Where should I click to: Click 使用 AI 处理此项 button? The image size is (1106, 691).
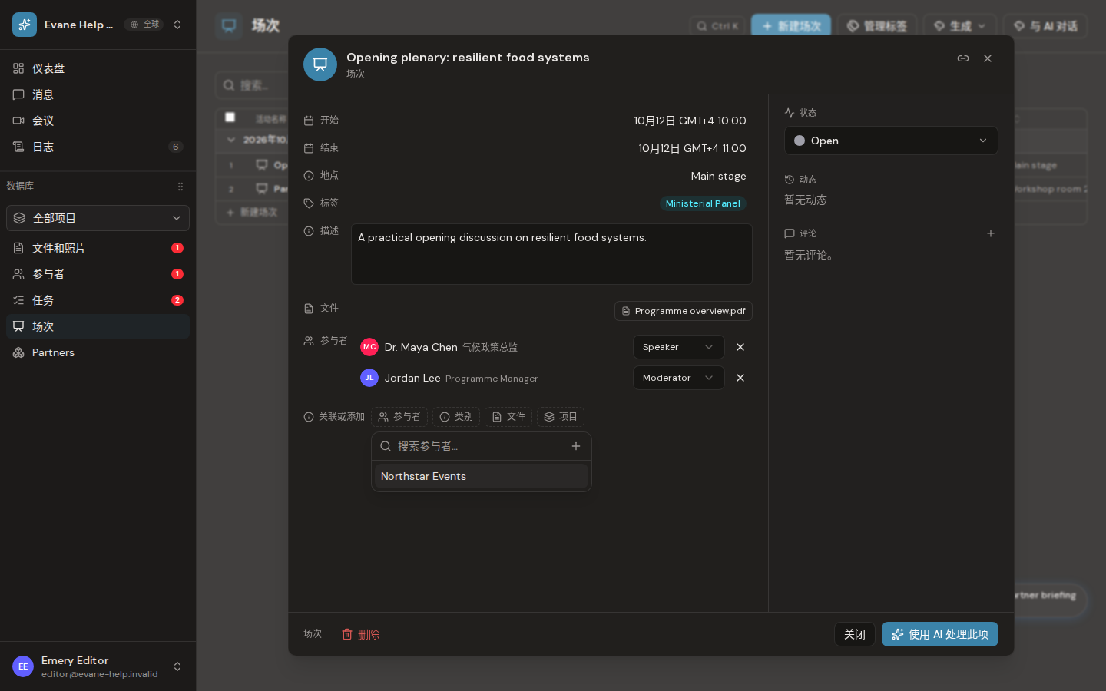[x=940, y=634]
